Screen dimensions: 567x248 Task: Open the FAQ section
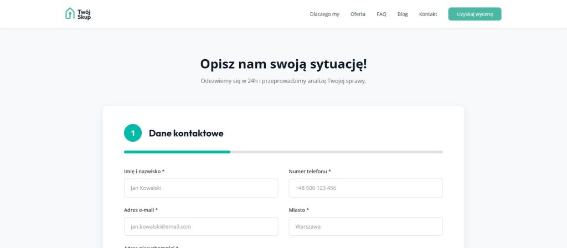381,14
